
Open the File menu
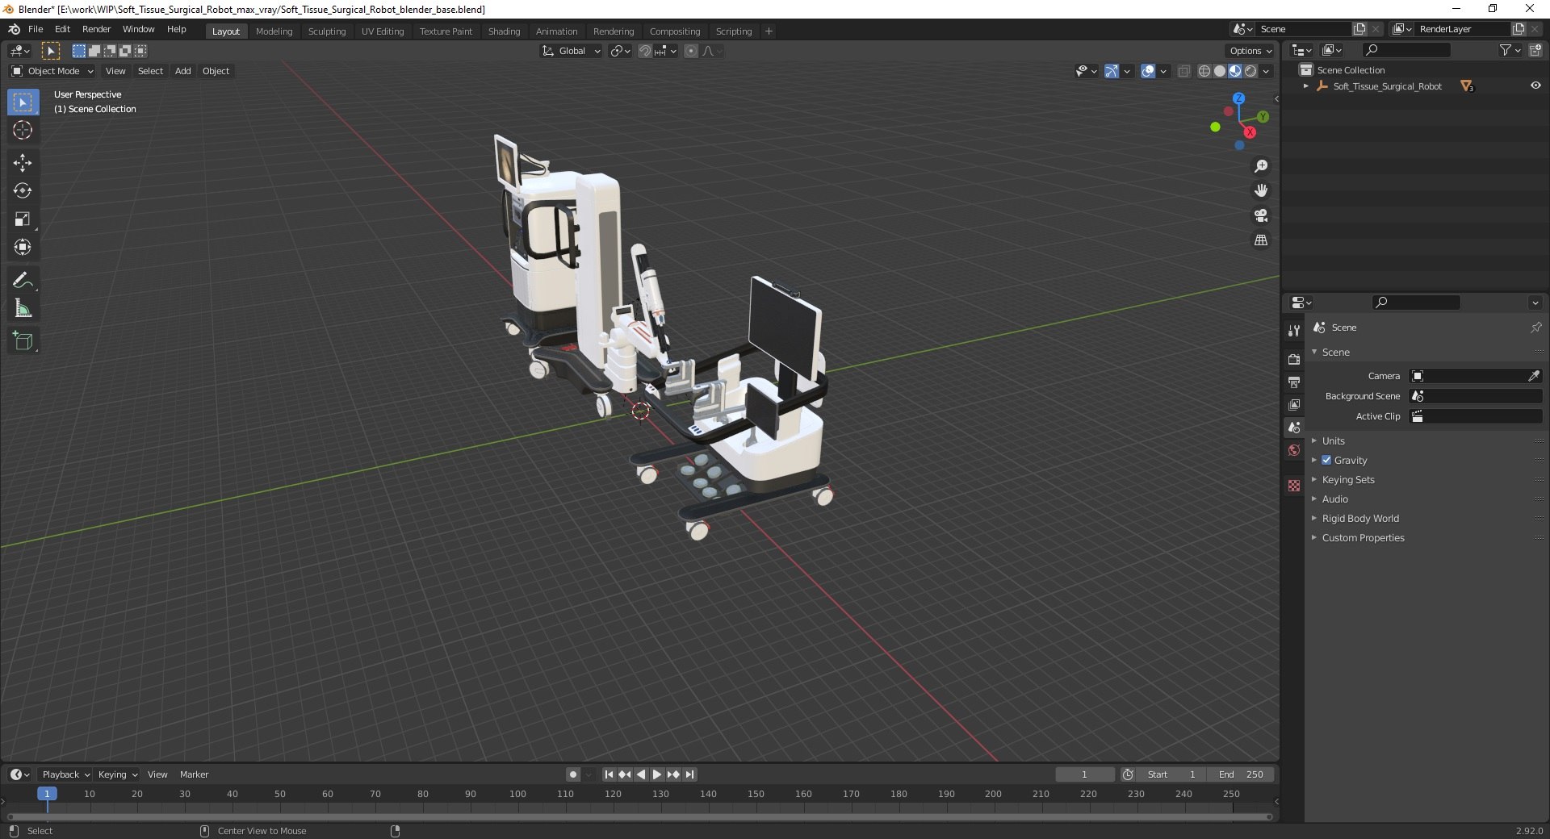[x=36, y=29]
